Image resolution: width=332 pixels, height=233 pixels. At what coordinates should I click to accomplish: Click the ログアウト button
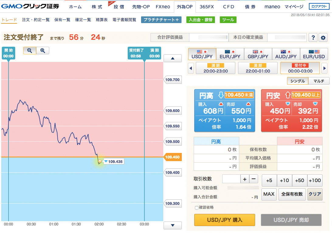(319, 7)
